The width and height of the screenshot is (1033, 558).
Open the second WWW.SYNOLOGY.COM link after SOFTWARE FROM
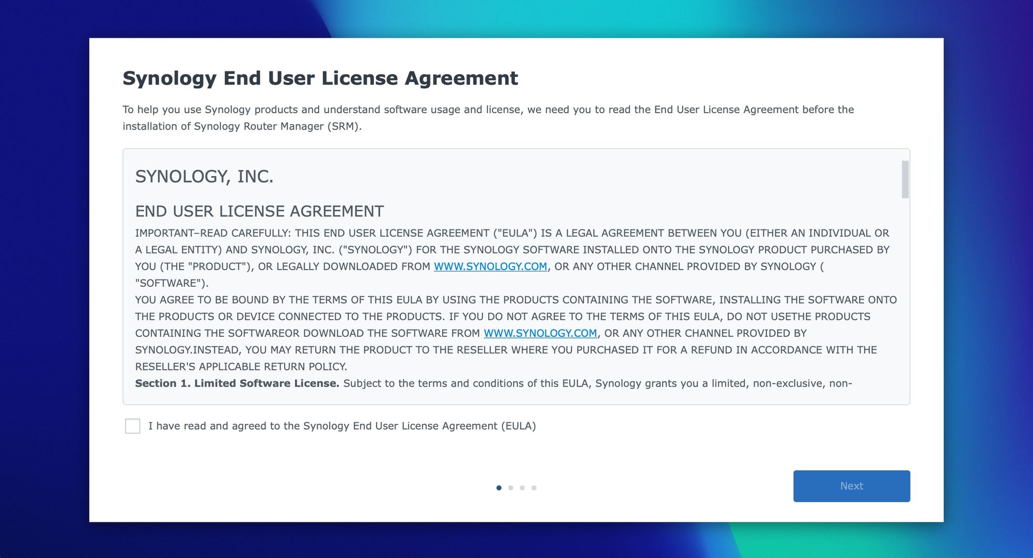coord(540,333)
